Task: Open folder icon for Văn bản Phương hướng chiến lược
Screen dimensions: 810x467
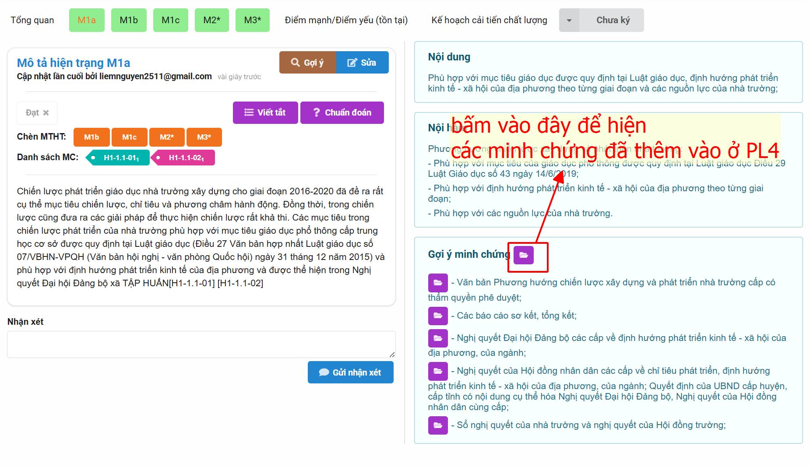Action: (437, 283)
